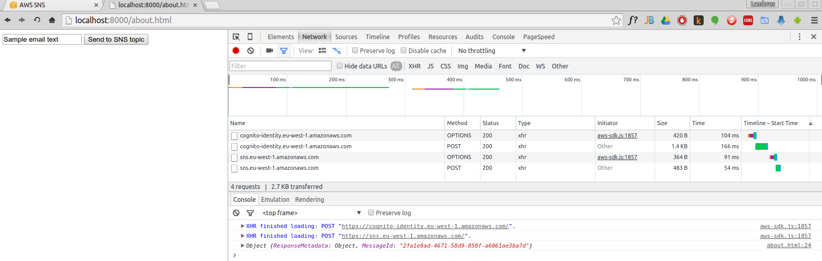Expand the Object ResponseMetadata console entry
Screen dimensions: 822x261
(243, 246)
